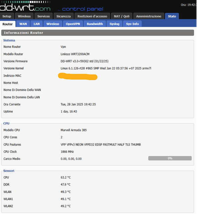The width and height of the screenshot is (197, 214).
Task: Click the dd-wrt.com logo
Action: 25,7
